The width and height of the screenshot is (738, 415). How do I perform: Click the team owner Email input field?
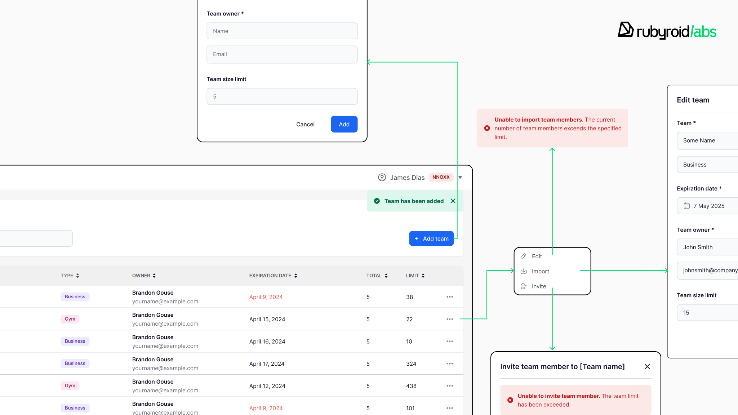click(282, 54)
